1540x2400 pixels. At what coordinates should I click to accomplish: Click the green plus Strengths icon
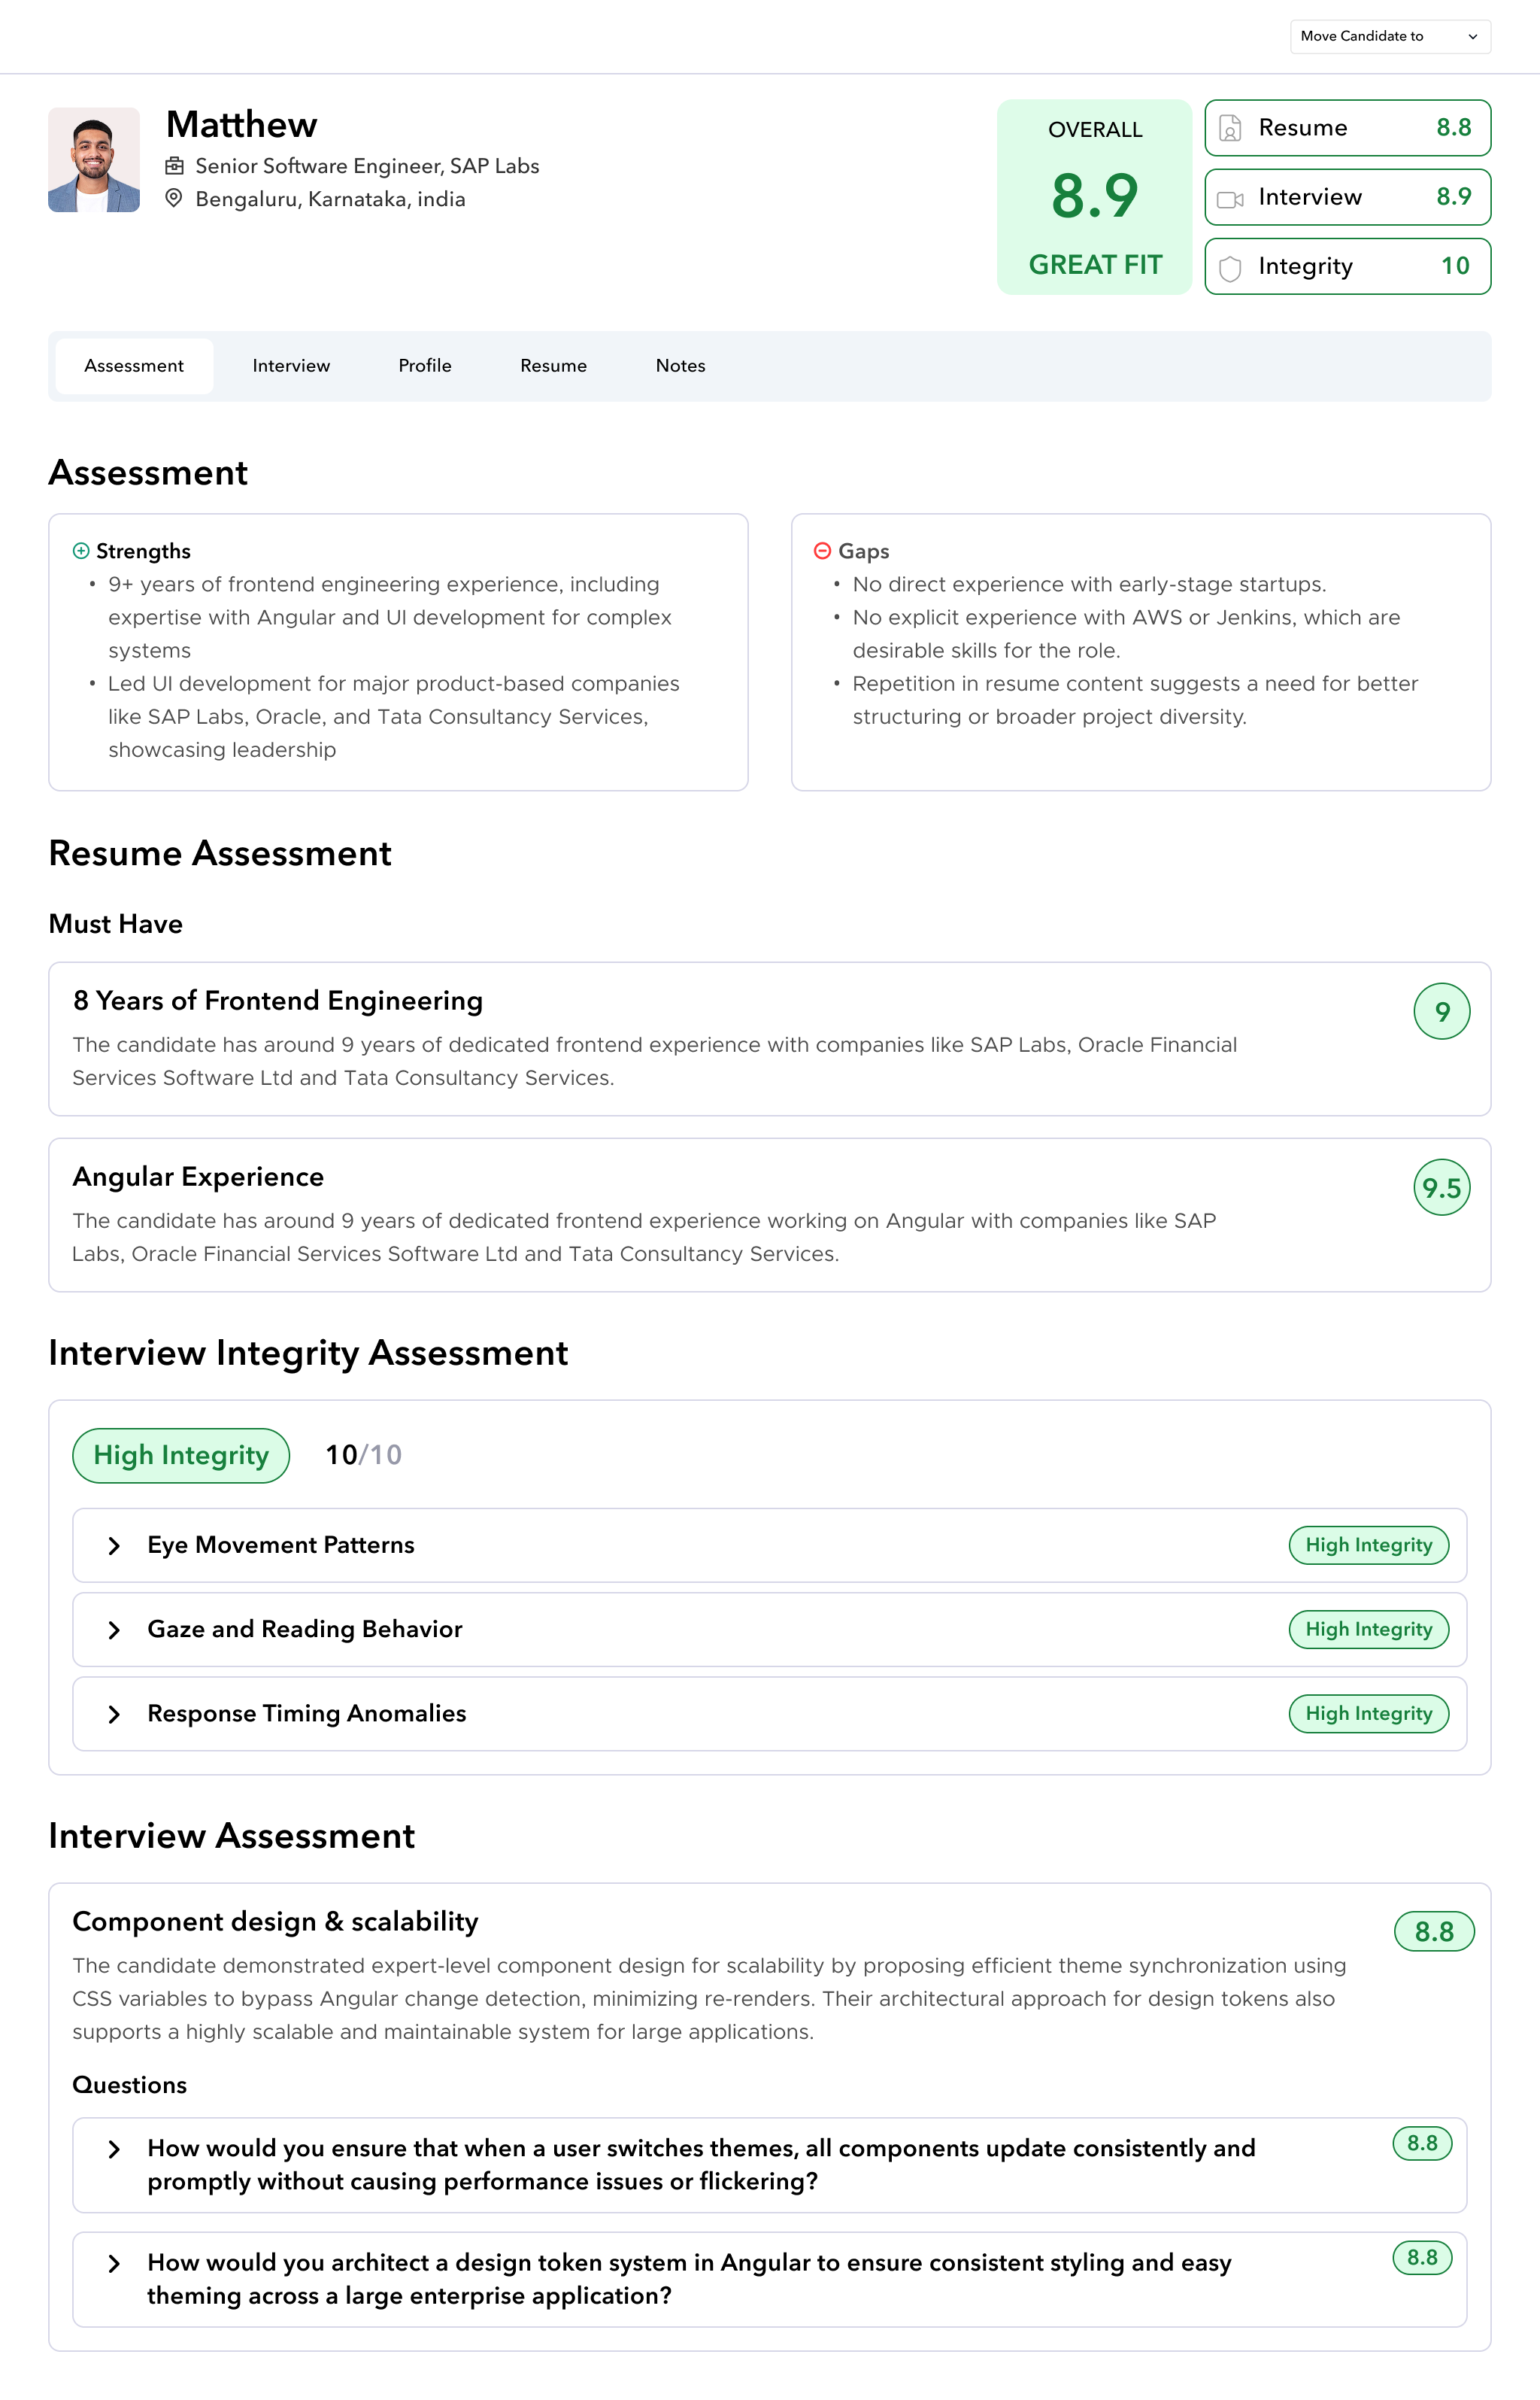[x=81, y=551]
